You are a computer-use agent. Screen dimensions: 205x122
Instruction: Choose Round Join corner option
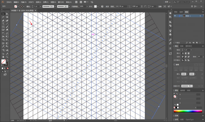186,57
